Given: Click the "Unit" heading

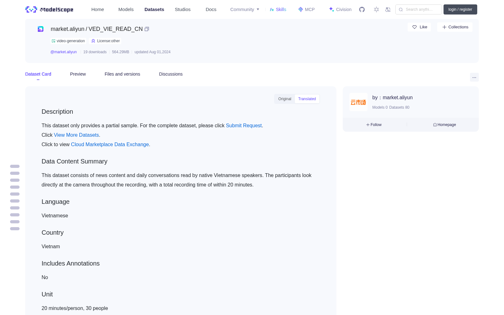Looking at the screenshot, I should 47,294.
